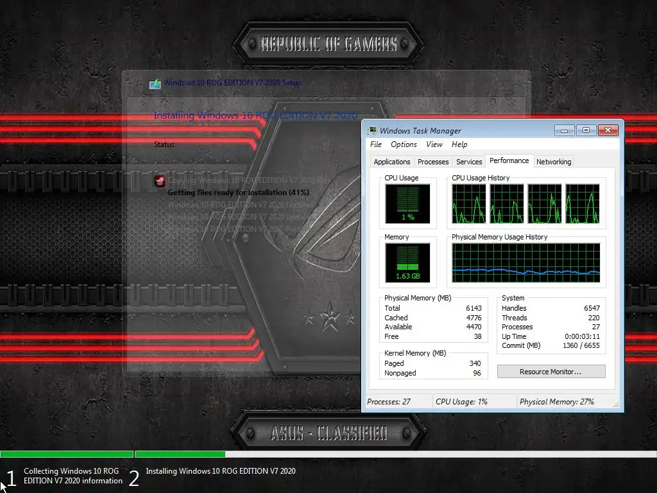Open the File menu in Task Manager
The height and width of the screenshot is (493, 657).
(x=376, y=144)
